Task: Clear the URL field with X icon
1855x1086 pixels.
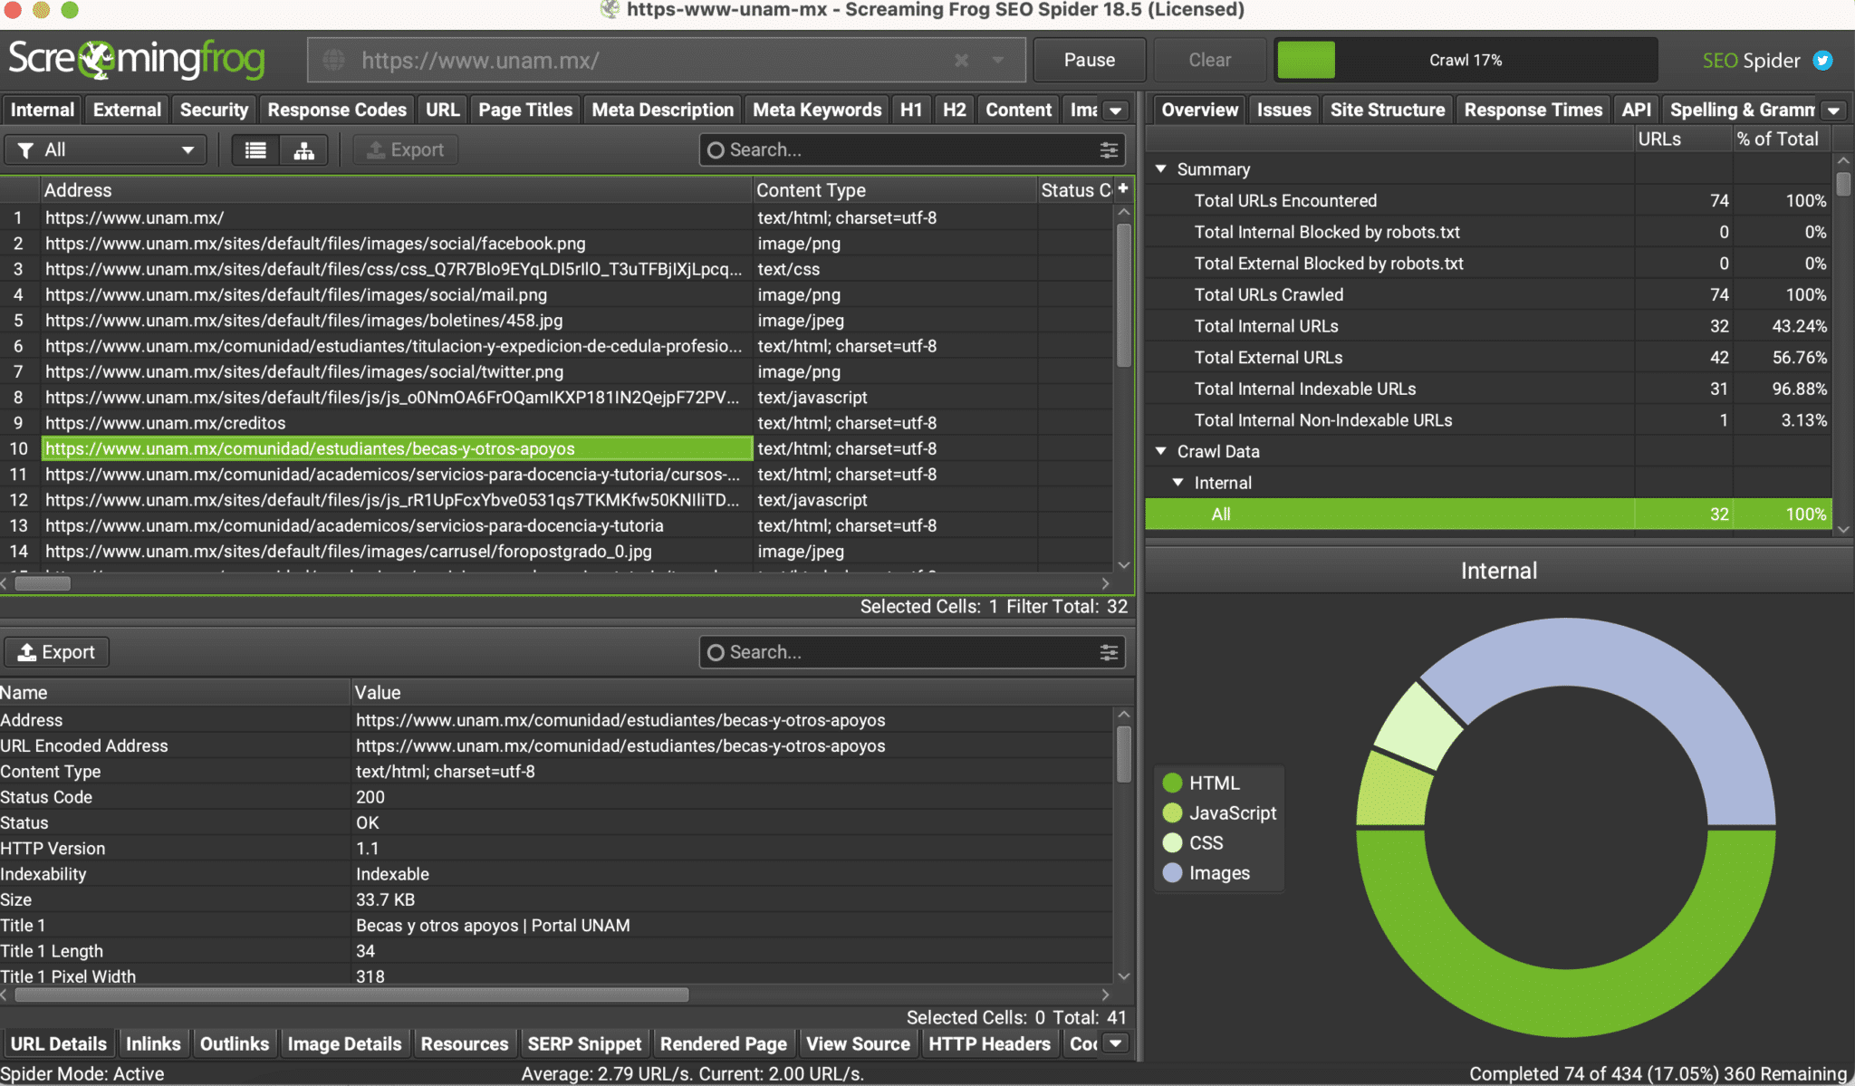Action: click(961, 61)
